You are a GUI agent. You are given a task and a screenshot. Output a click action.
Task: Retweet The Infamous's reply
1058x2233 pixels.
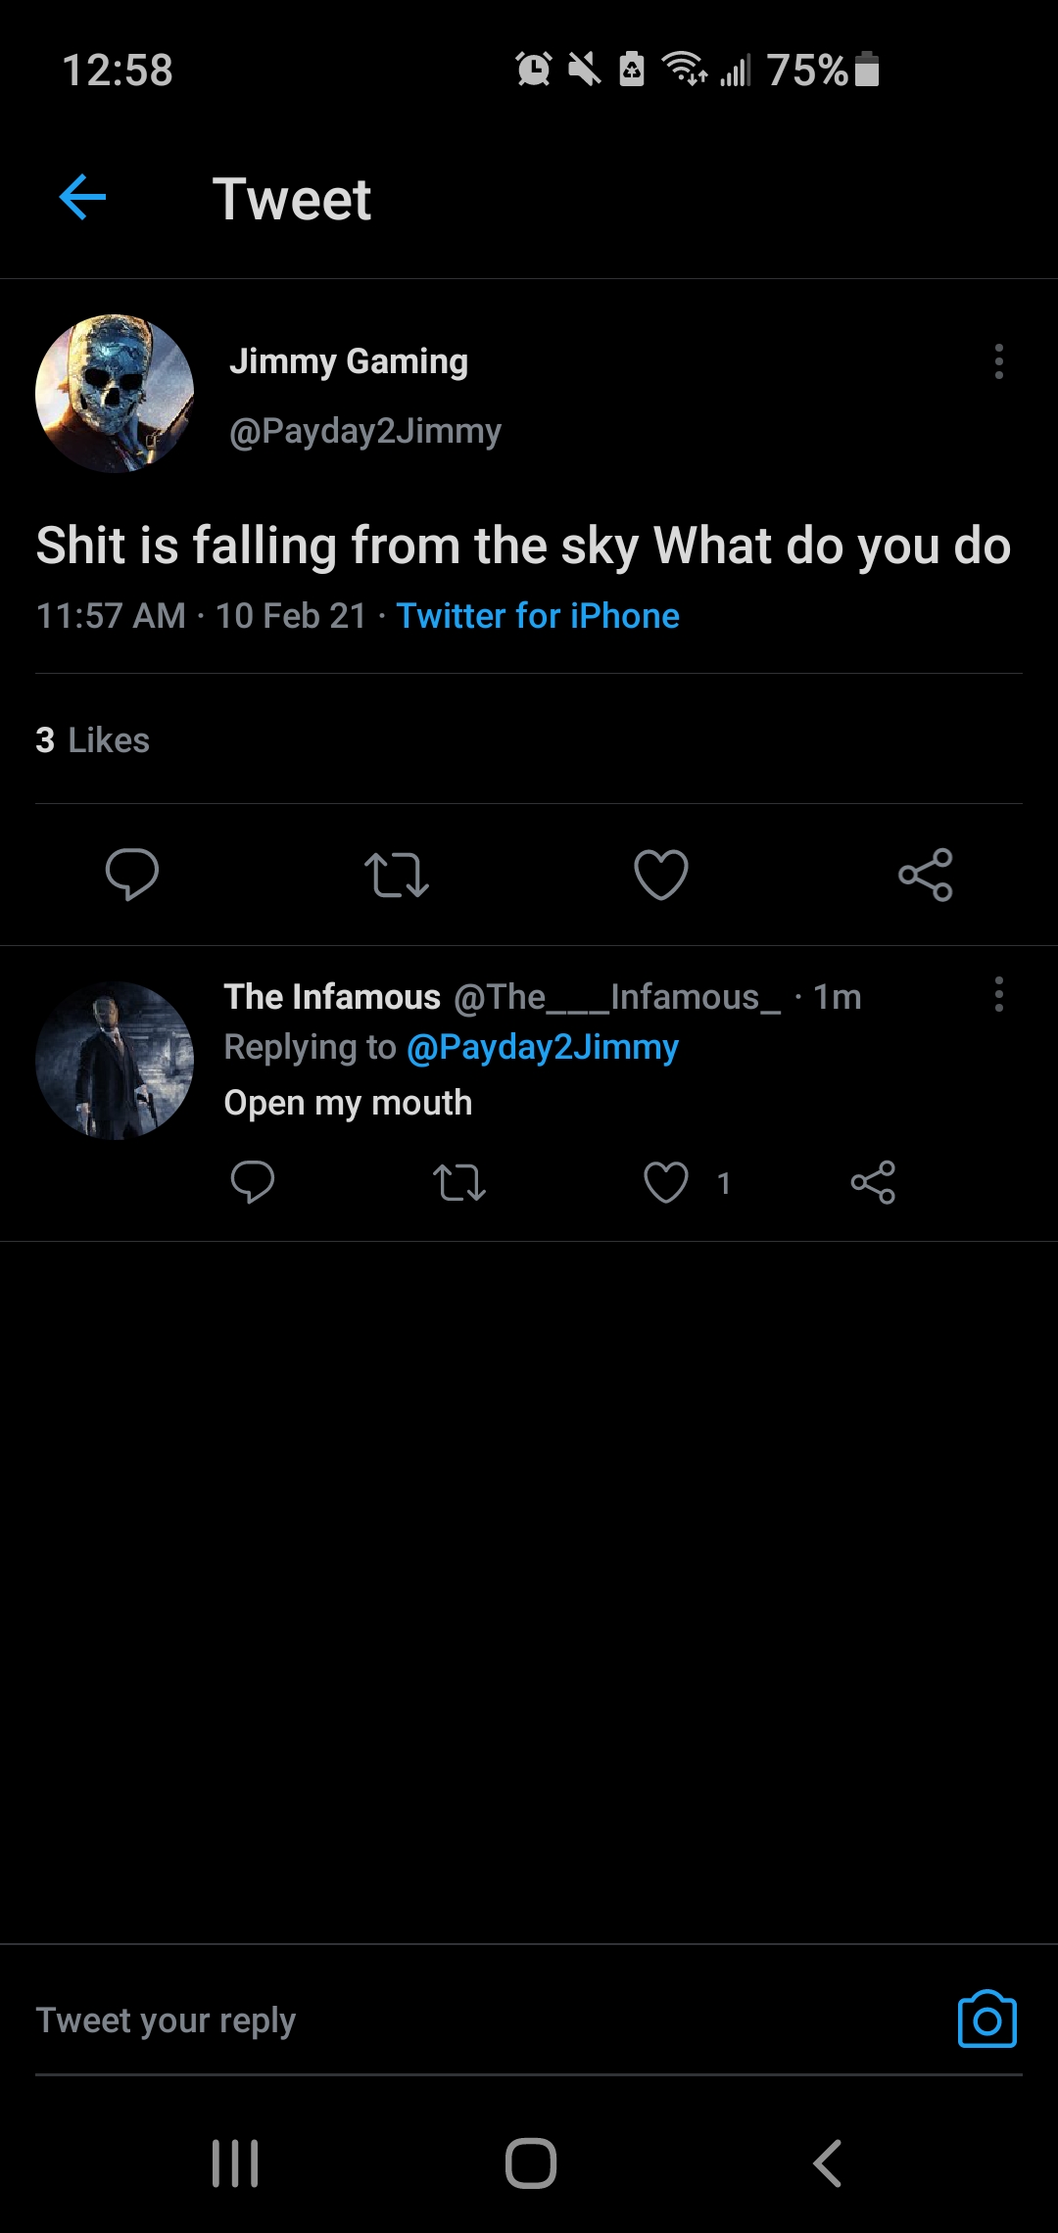click(458, 1182)
